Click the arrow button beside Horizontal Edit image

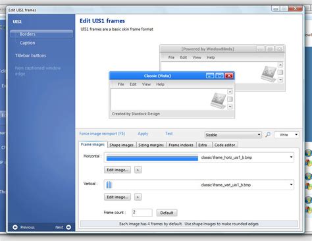coord(138,170)
